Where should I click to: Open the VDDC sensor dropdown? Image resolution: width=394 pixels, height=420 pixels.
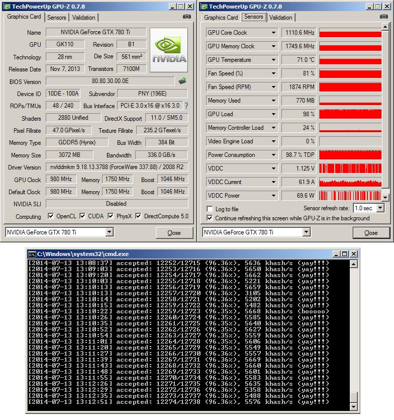(273, 169)
